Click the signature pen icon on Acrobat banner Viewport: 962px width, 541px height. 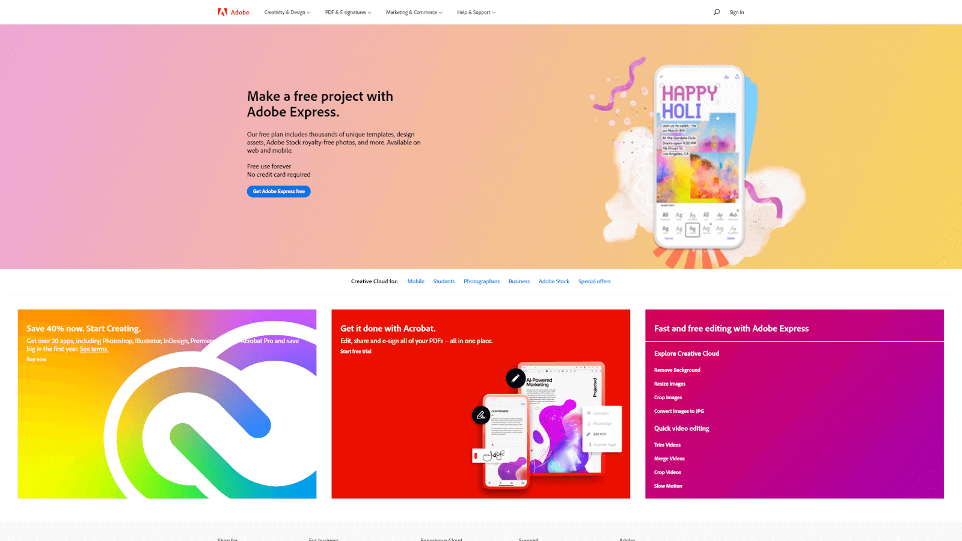pyautogui.click(x=481, y=415)
